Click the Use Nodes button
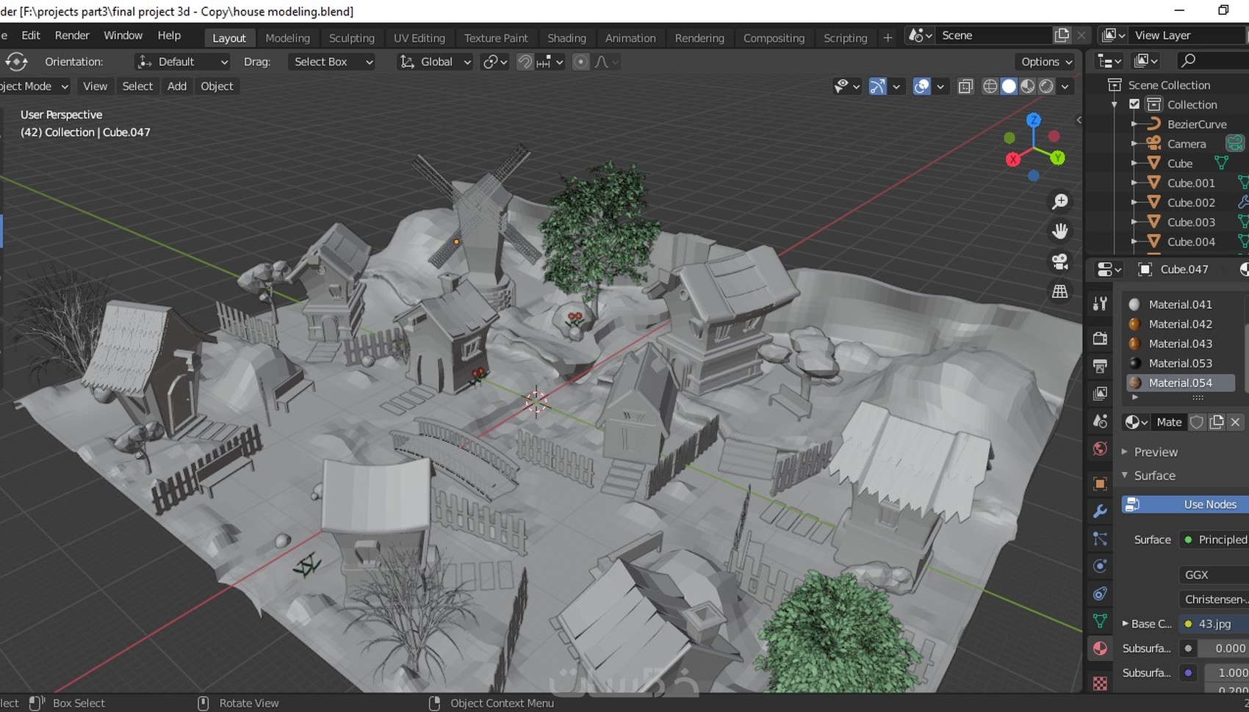The height and width of the screenshot is (712, 1249). pos(1184,504)
